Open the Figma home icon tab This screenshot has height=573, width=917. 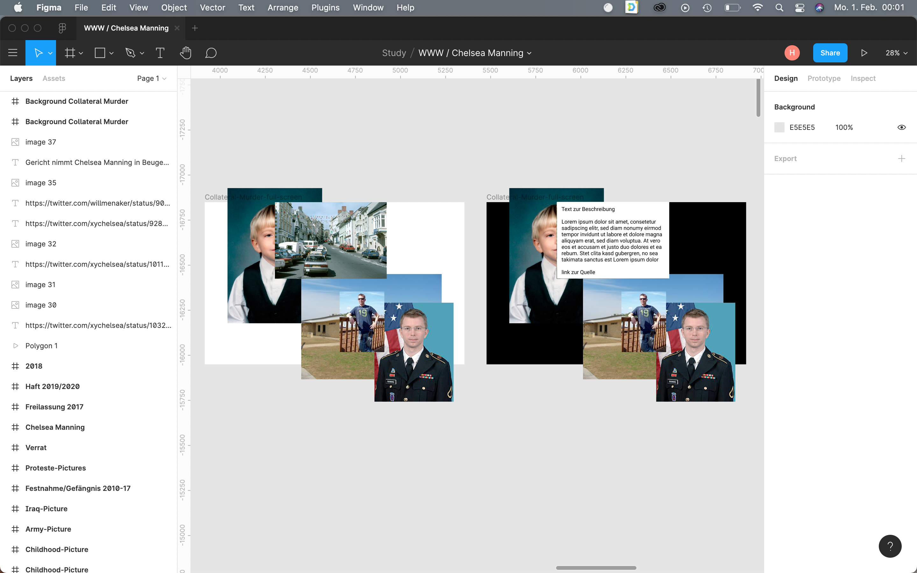pos(62,28)
